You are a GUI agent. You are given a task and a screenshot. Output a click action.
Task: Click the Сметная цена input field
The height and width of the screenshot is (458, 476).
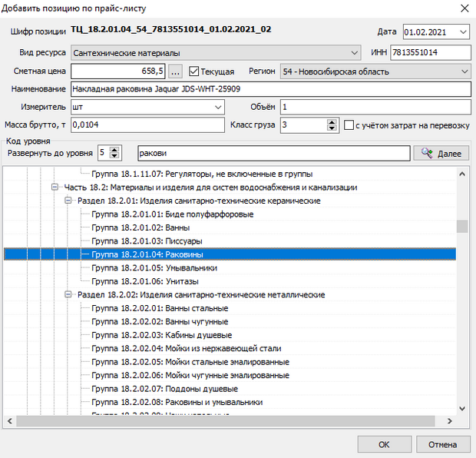(118, 71)
